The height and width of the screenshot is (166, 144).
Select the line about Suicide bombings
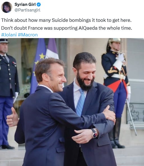coord(66,20)
